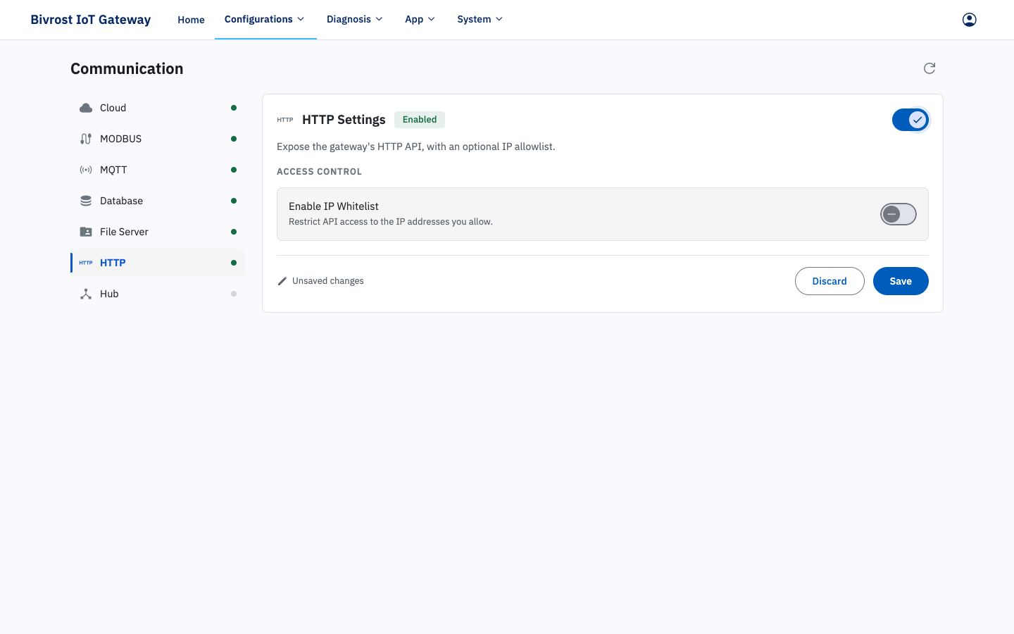Click the Database stack icon
This screenshot has width=1014, height=634.
point(86,201)
